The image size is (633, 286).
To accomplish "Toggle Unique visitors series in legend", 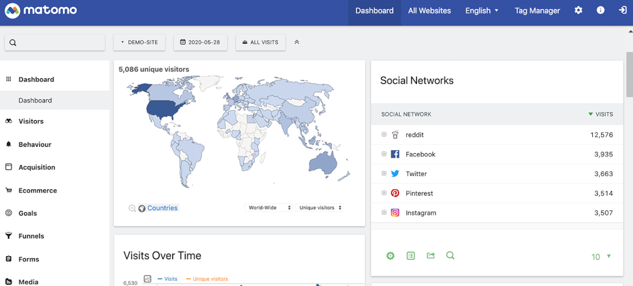I will pyautogui.click(x=207, y=279).
